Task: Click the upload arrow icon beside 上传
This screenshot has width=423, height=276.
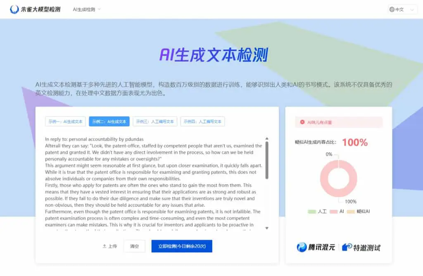Action: tap(105, 246)
